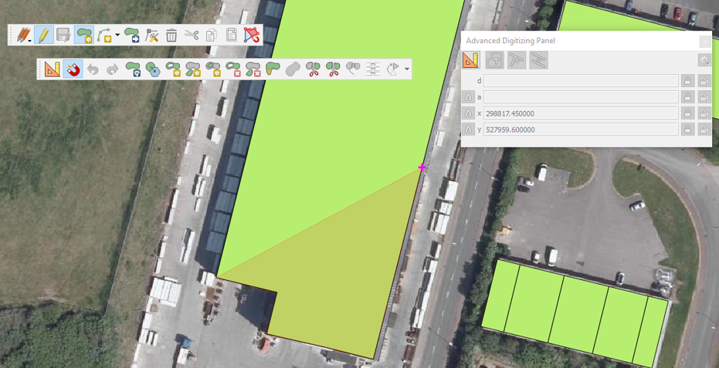Toggle repeating lock for distance 'd'
719x368 pixels.
(704, 81)
